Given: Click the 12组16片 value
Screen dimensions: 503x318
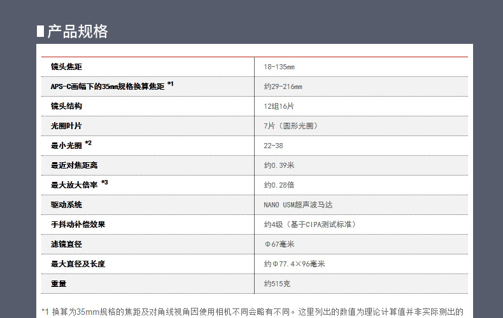Looking at the screenshot, I should click(x=279, y=106).
